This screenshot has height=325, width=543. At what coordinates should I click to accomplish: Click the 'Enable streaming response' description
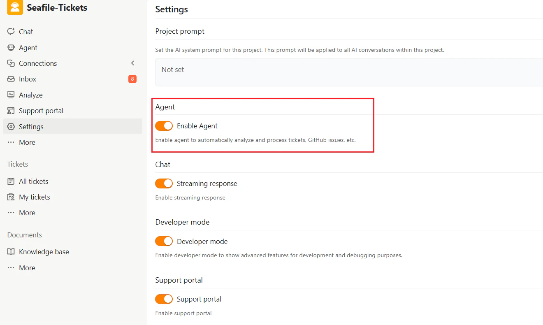tap(190, 197)
